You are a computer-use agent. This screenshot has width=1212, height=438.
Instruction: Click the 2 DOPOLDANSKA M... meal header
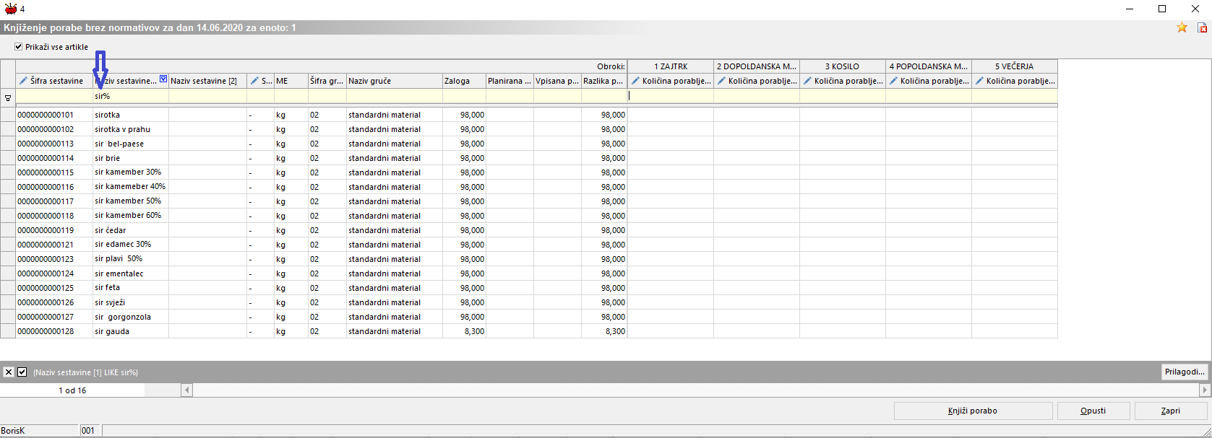coord(757,66)
